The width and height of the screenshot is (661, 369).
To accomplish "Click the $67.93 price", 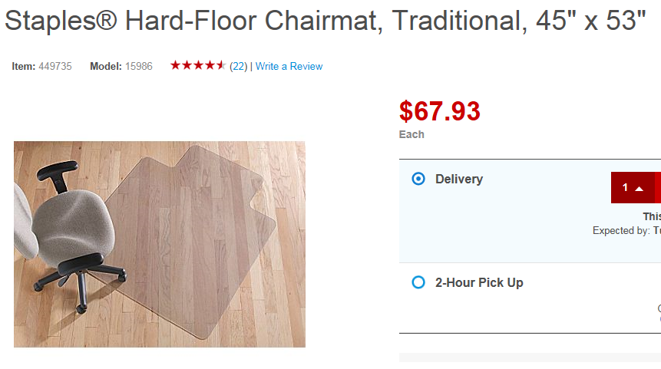I will 440,112.
